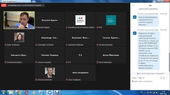Click the chat message about приоритетность очистки прудов
The height and width of the screenshot is (95, 170).
coord(148,21)
